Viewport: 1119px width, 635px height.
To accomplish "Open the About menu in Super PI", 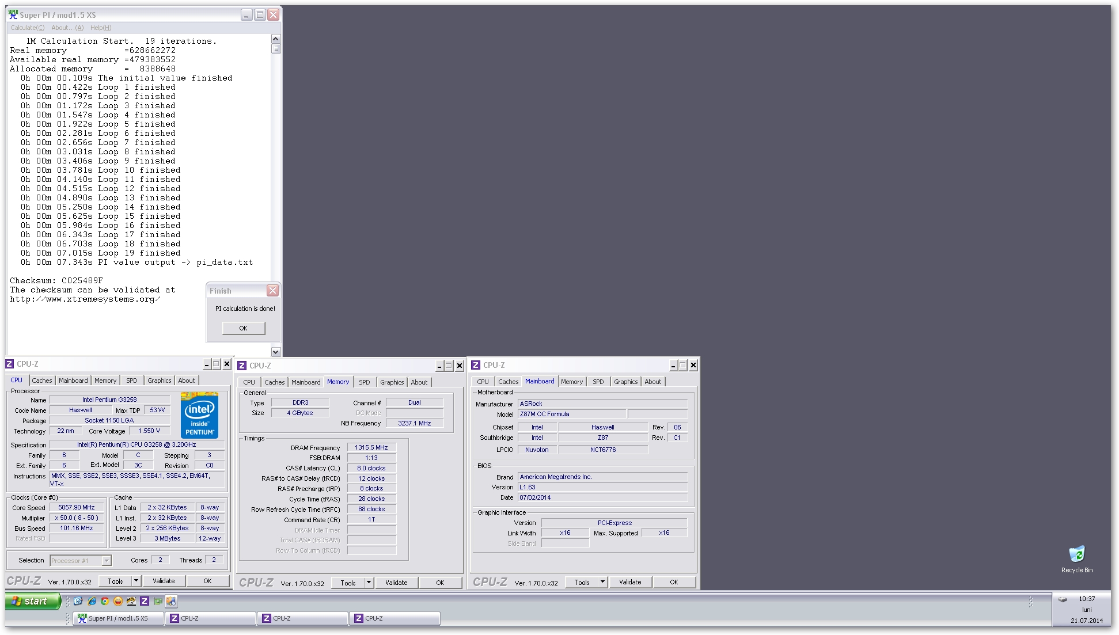I will [67, 28].
